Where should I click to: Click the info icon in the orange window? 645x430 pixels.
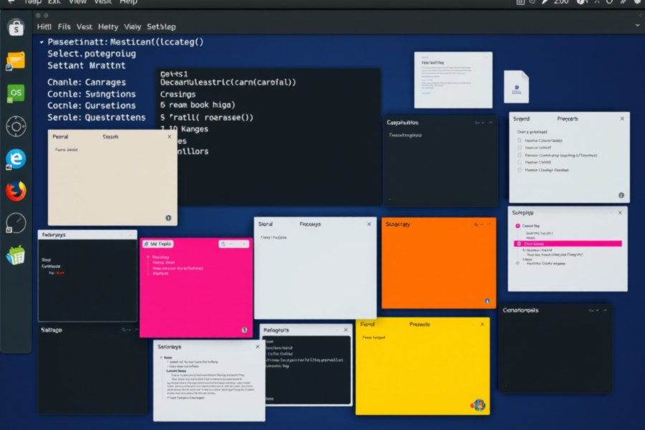point(487,301)
